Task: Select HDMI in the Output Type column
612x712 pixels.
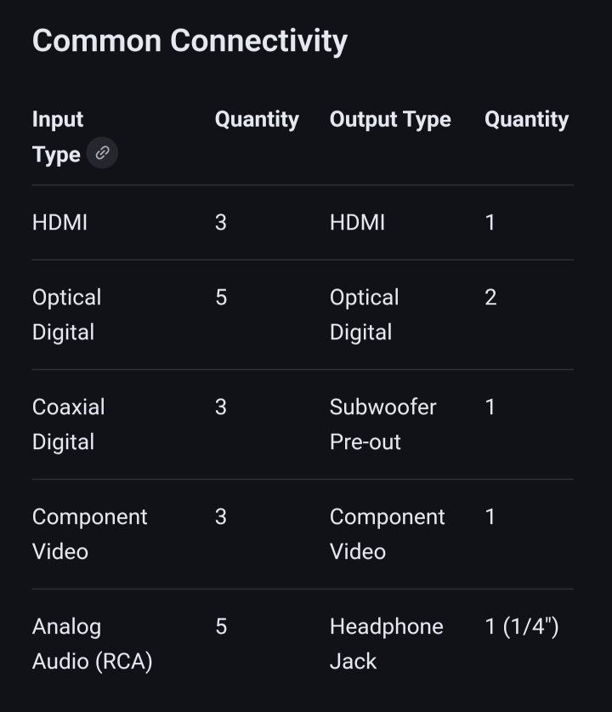Action: coord(357,222)
